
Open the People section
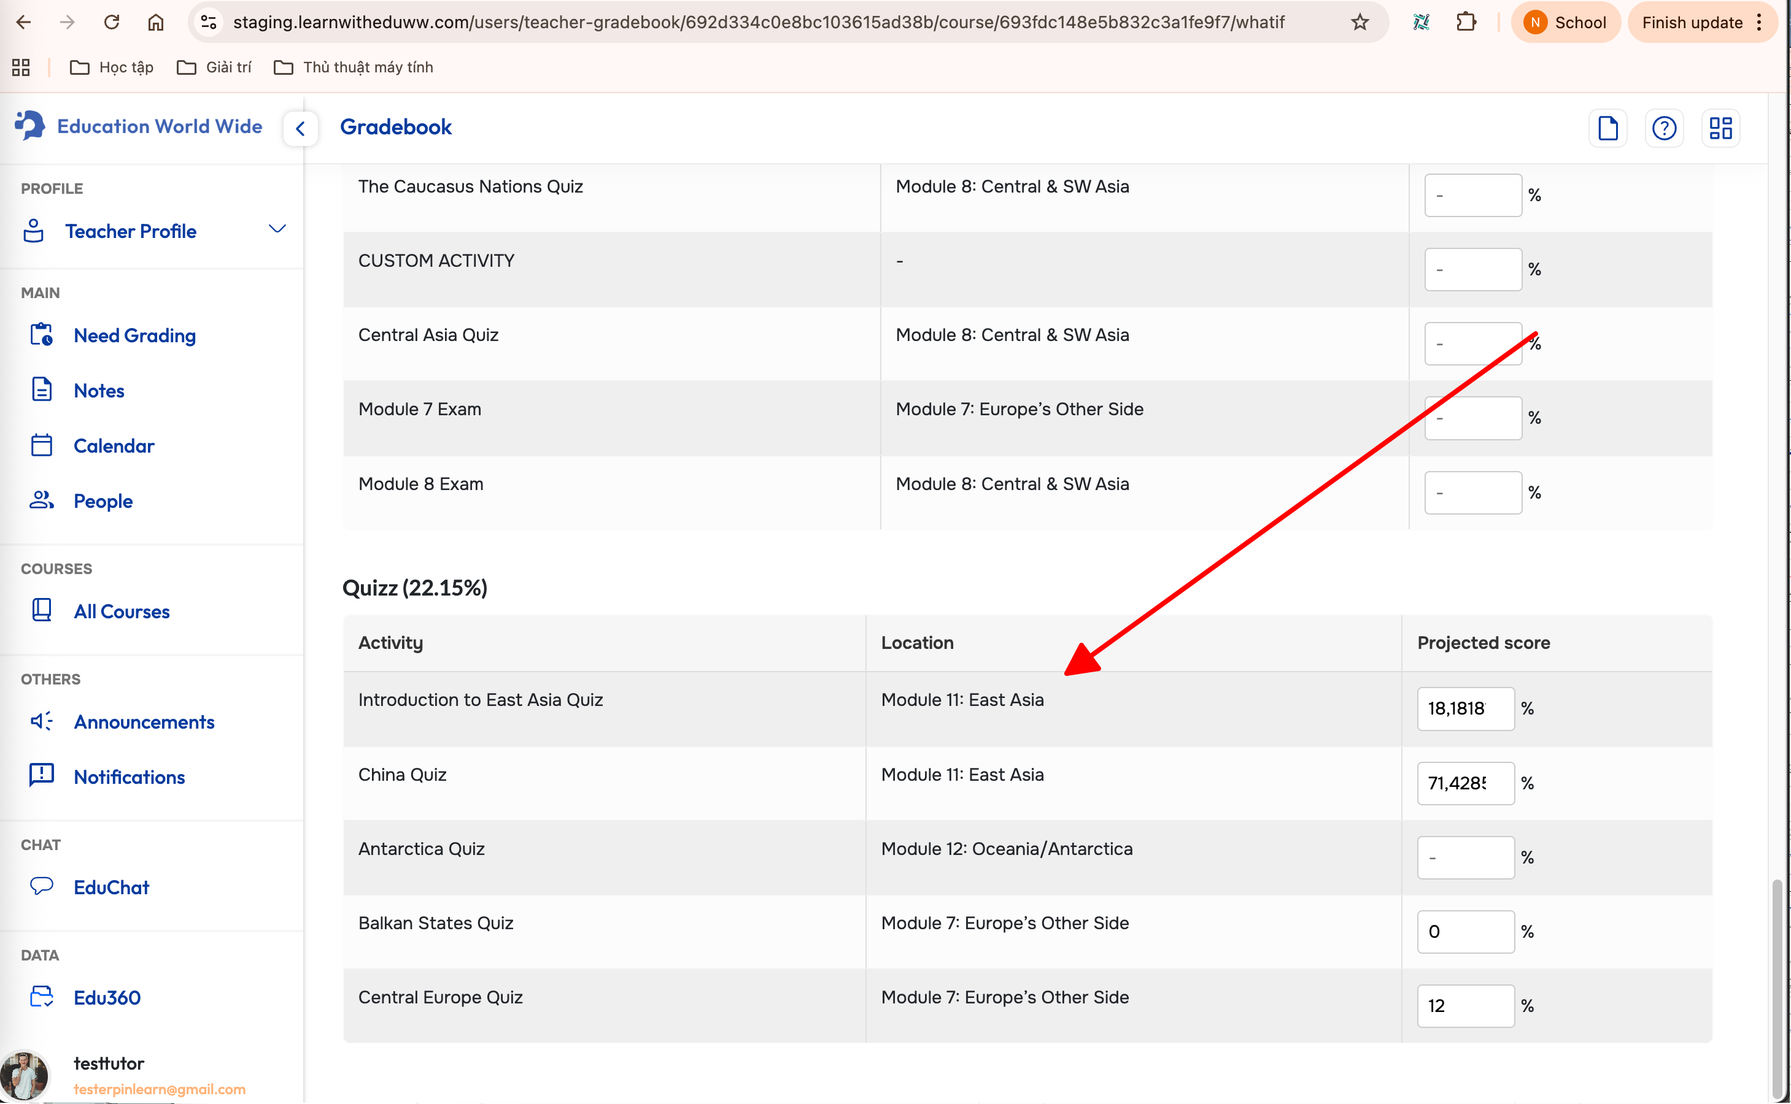click(103, 501)
